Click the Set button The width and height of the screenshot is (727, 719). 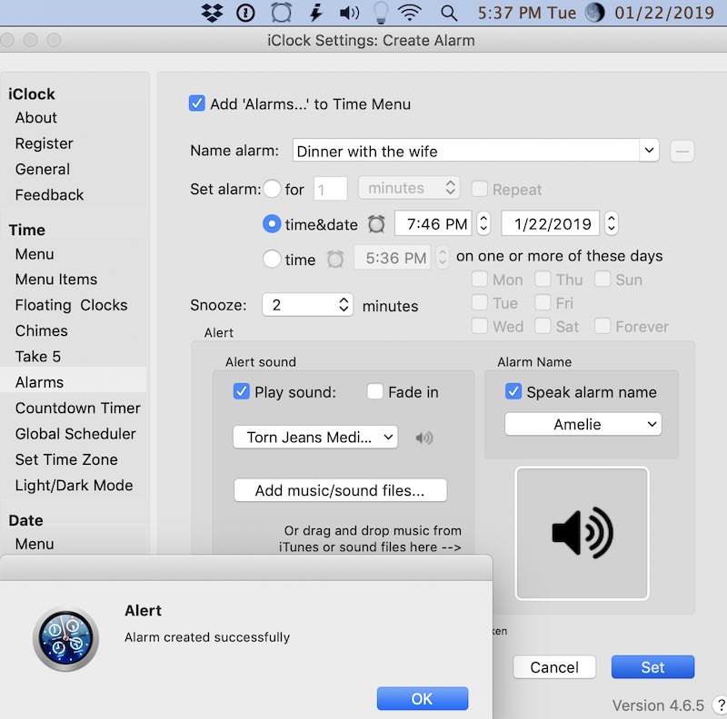point(652,667)
